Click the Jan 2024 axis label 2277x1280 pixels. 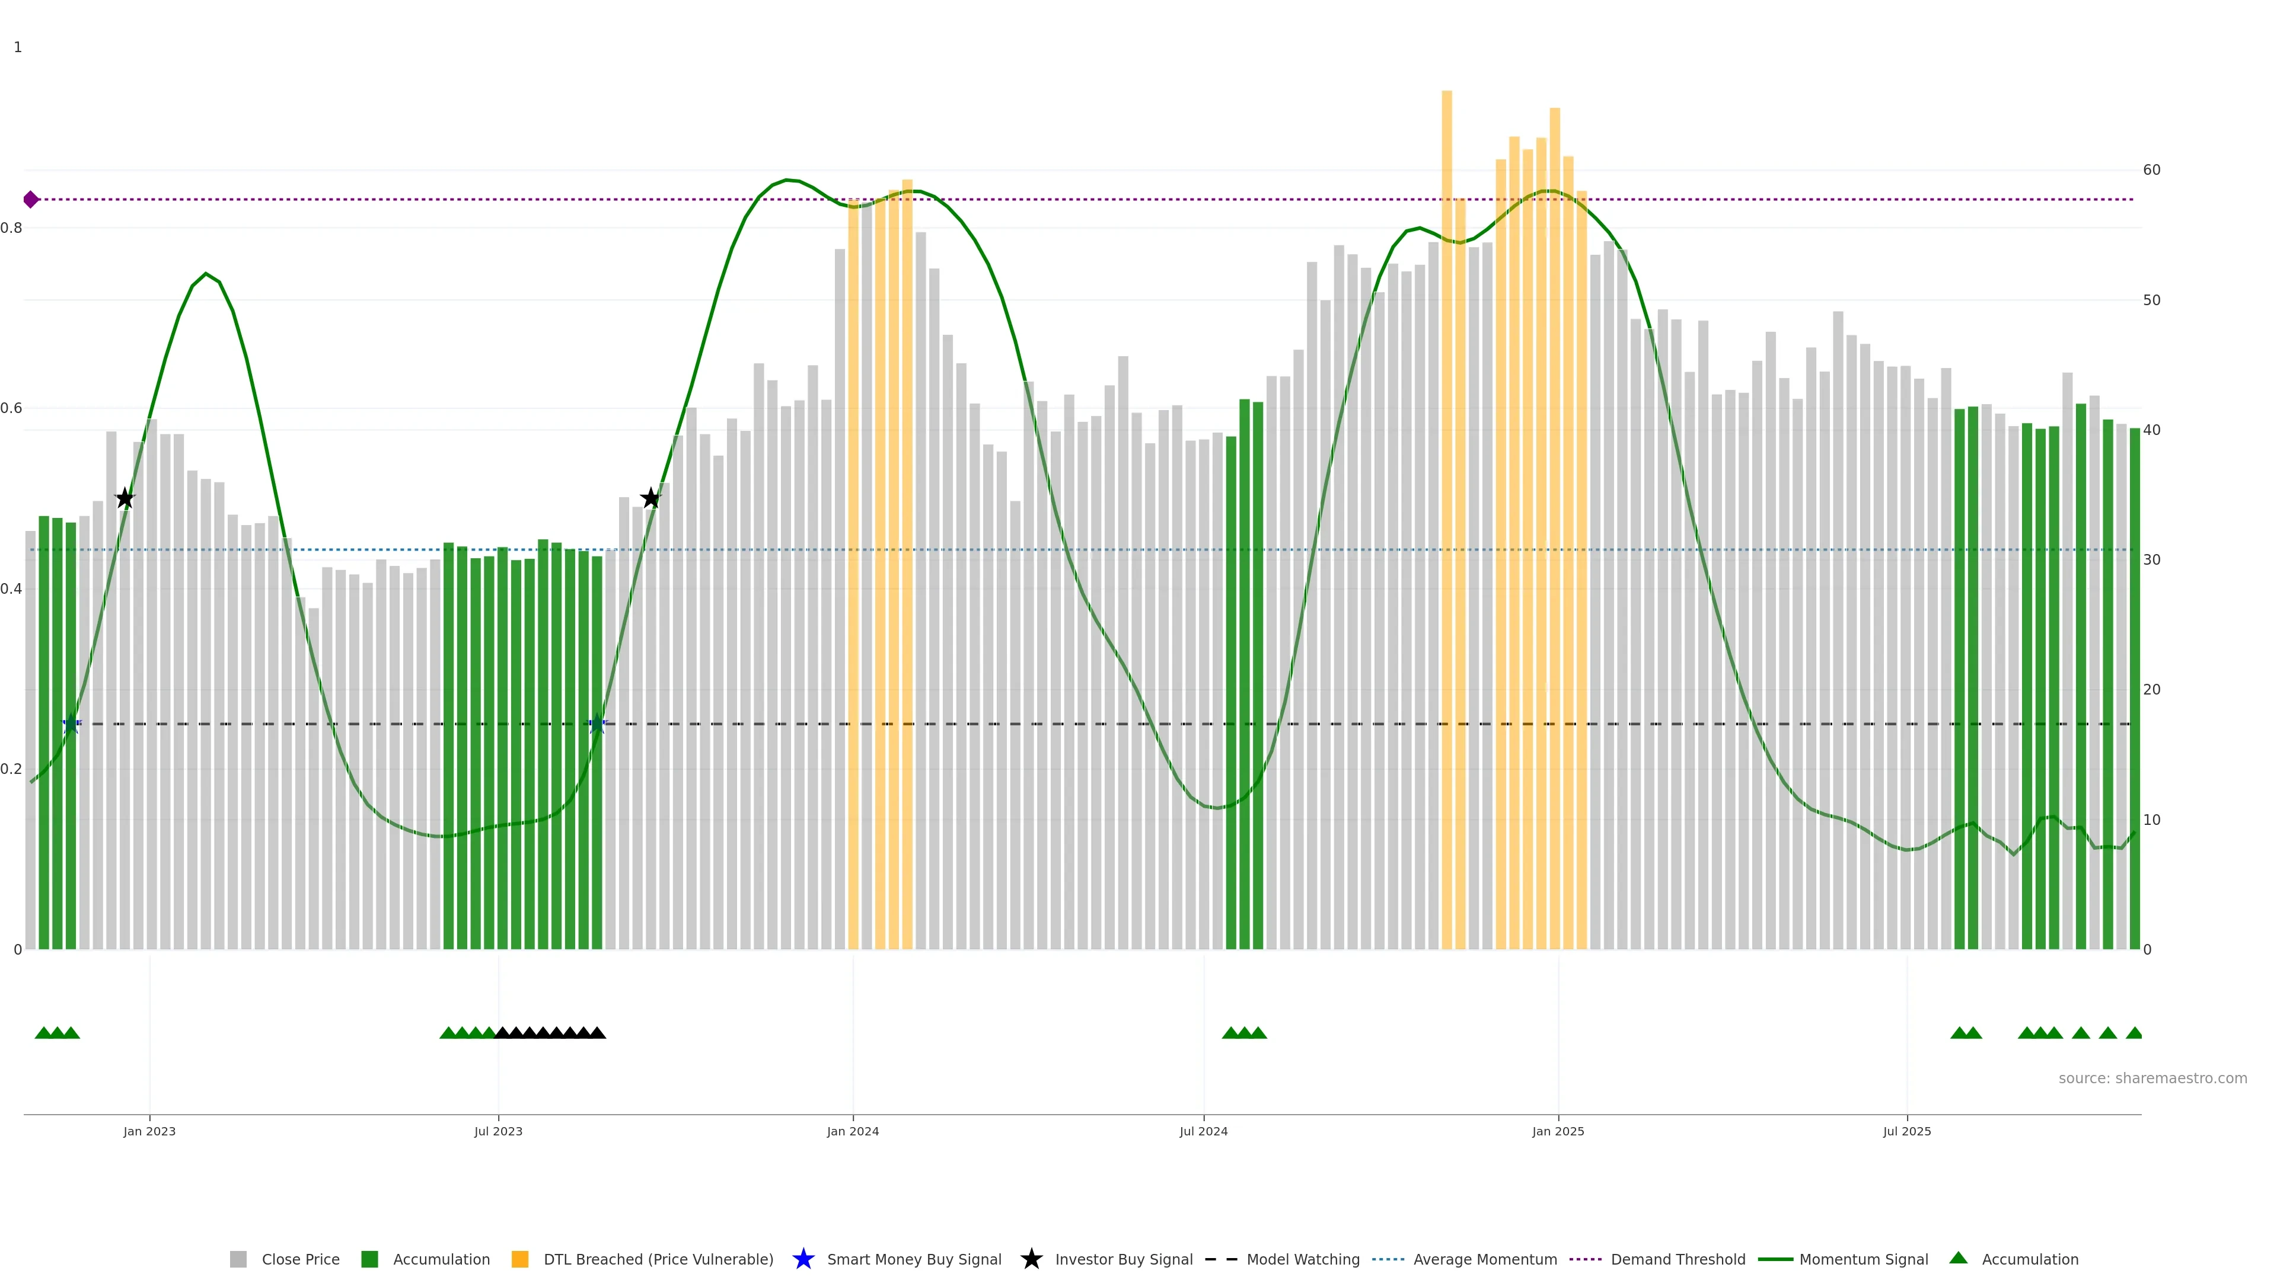[852, 1132]
